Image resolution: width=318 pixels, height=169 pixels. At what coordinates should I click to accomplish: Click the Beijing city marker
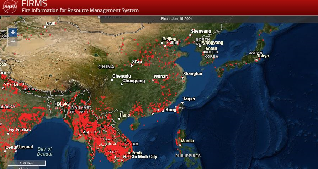pyautogui.click(x=162, y=43)
